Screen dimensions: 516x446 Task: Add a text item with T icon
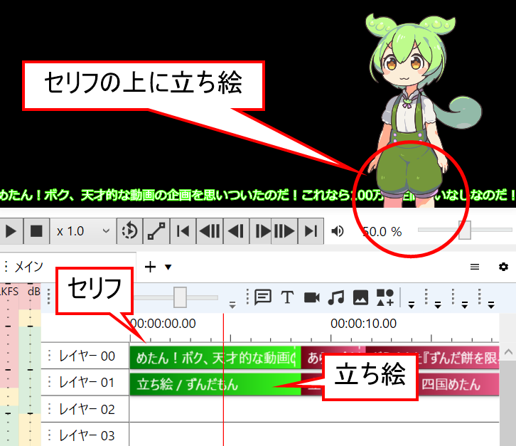287,297
